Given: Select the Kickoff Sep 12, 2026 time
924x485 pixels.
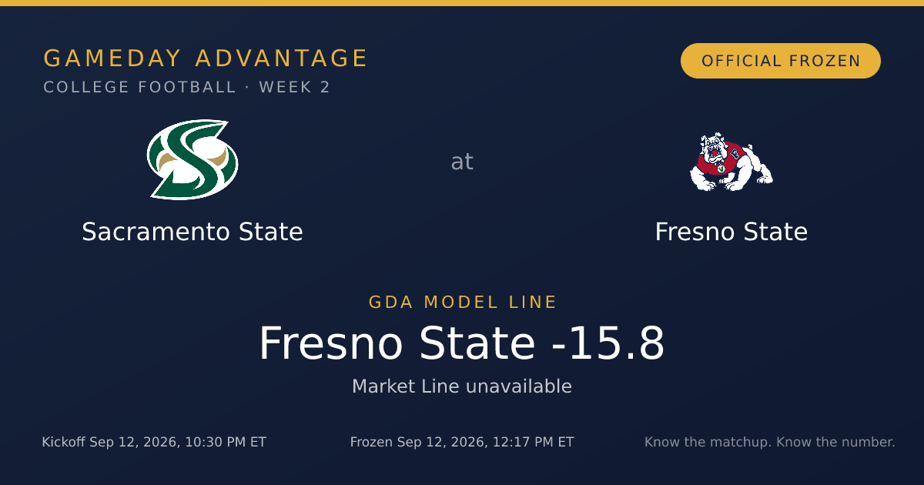Looking at the screenshot, I should coord(154,442).
